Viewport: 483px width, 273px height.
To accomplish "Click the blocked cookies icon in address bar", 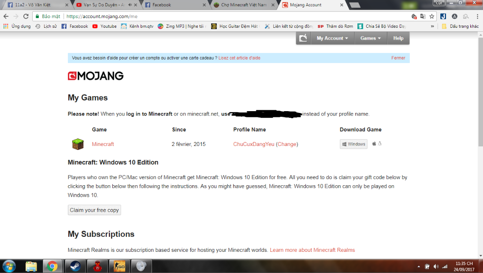I will pyautogui.click(x=414, y=16).
